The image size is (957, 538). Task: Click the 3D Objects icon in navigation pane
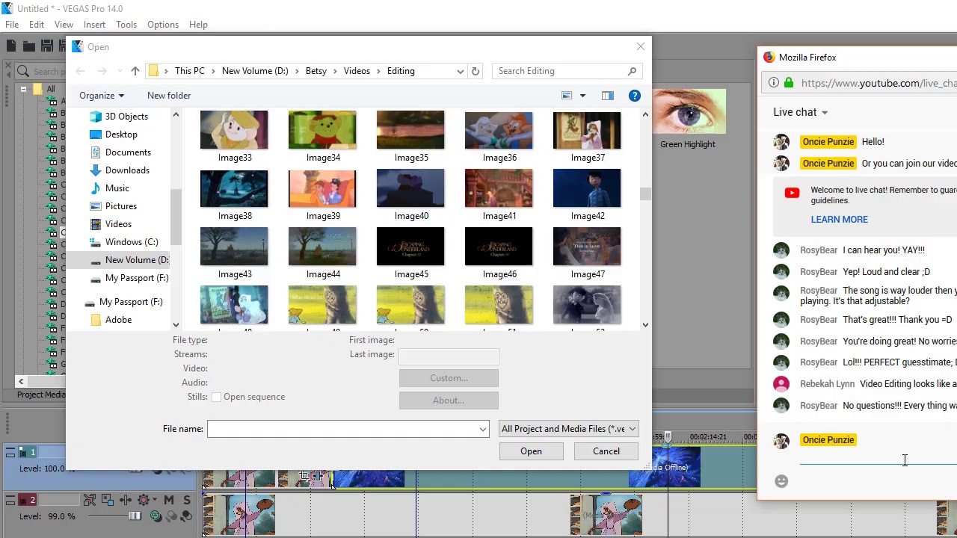(x=96, y=117)
